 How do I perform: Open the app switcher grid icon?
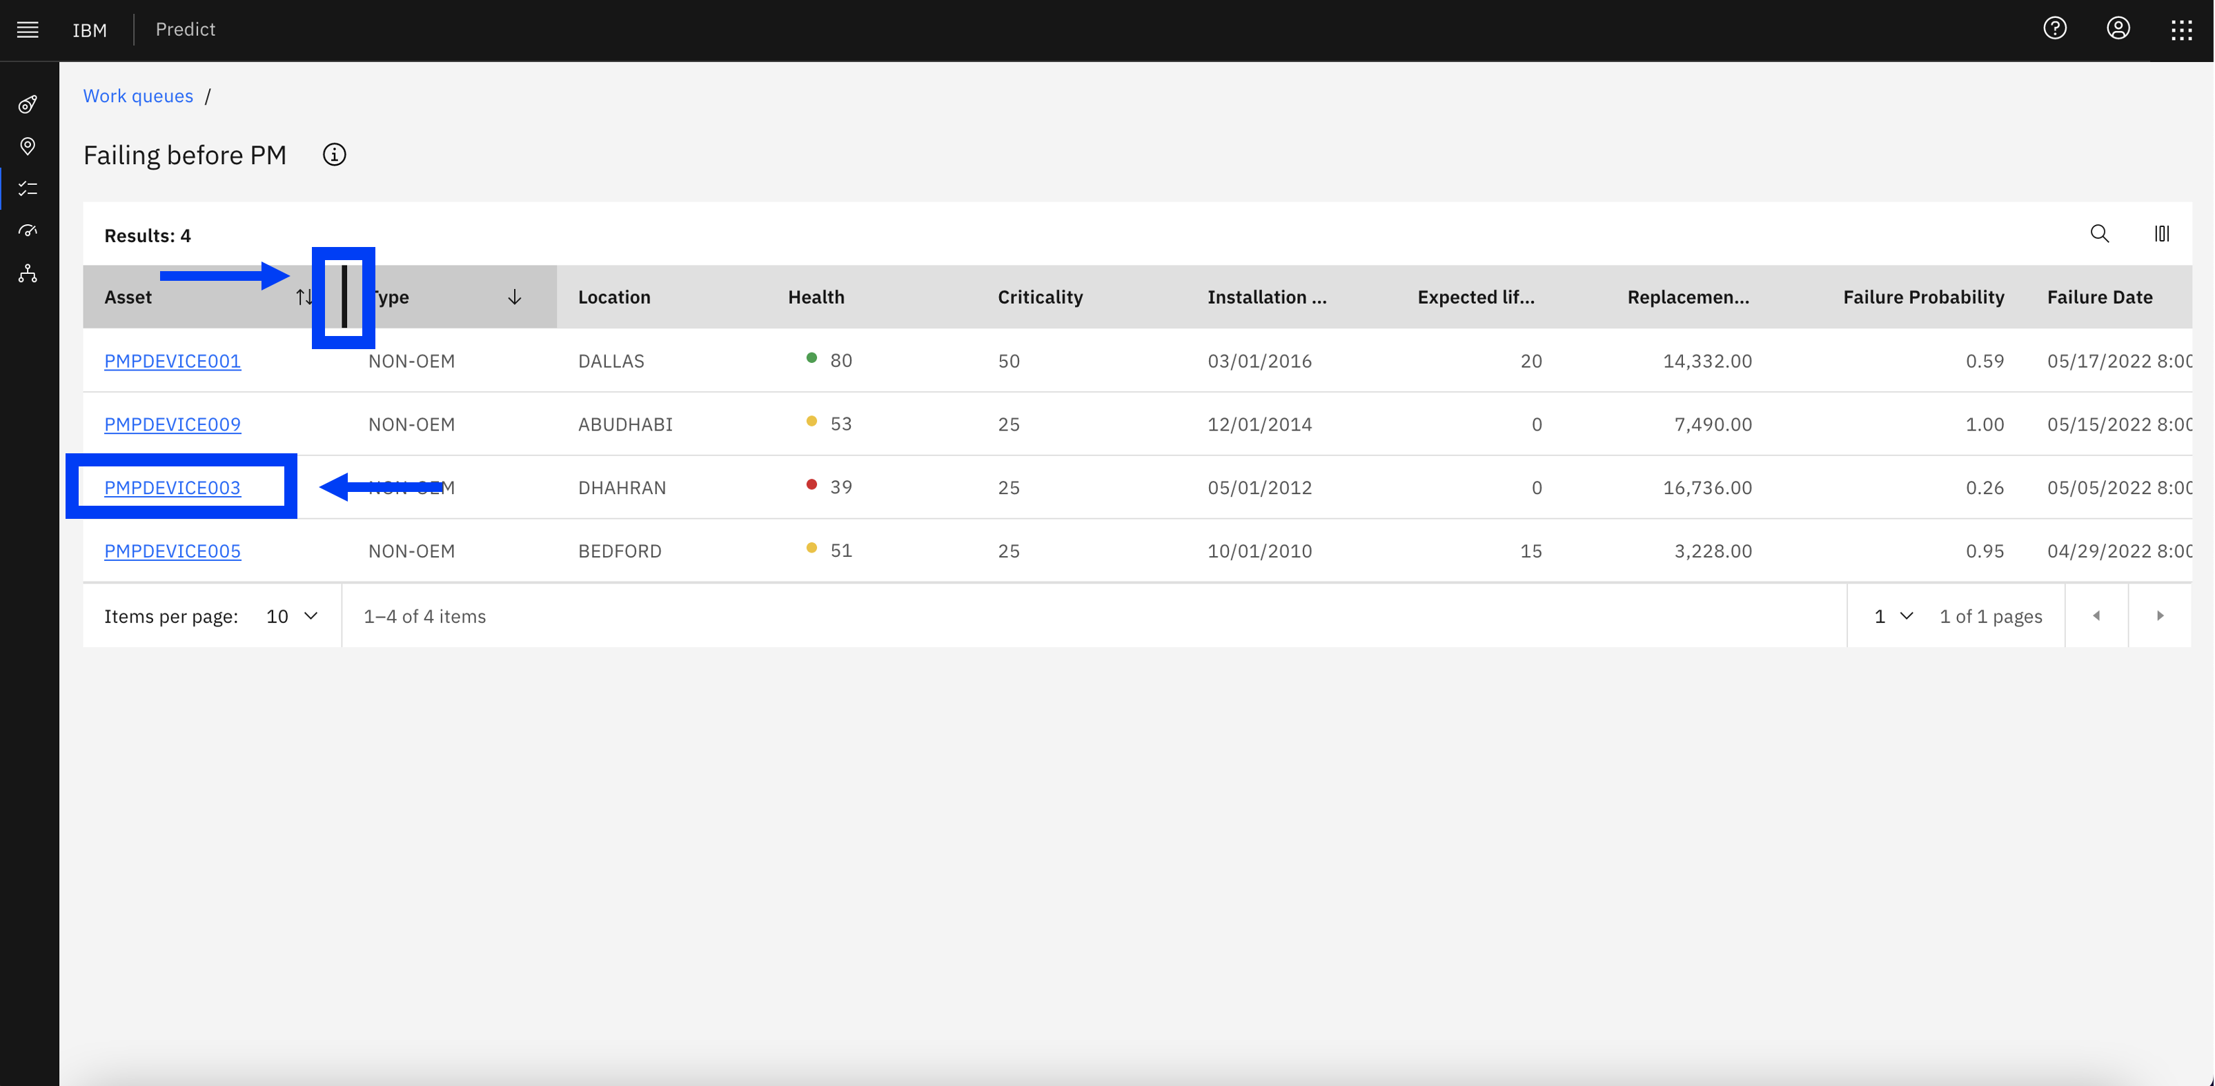(2181, 30)
